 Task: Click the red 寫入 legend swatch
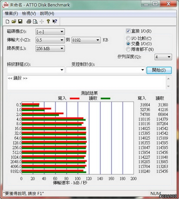click(75, 98)
